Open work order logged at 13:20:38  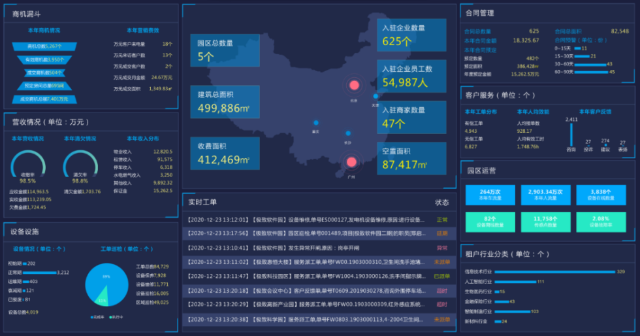(x=319, y=319)
